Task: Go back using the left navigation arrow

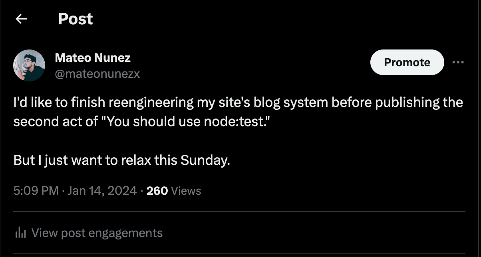Action: (x=22, y=18)
